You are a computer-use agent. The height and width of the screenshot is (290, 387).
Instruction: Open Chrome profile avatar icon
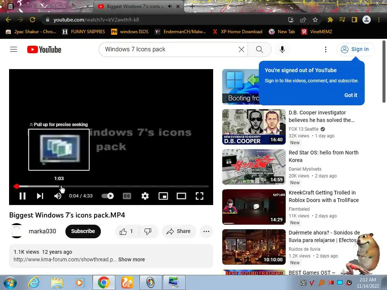click(x=367, y=20)
